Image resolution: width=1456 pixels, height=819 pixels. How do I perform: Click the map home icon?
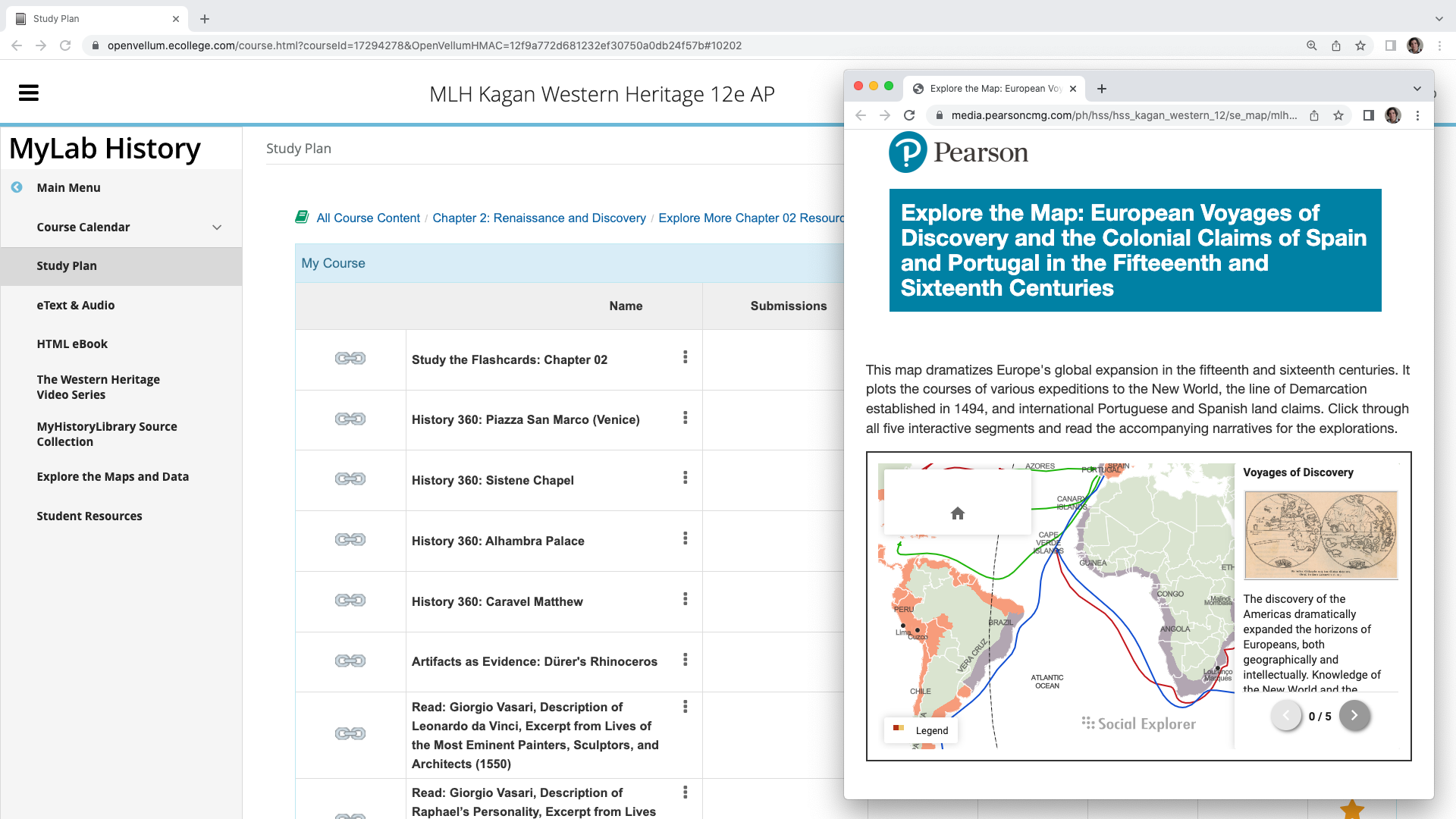point(957,513)
